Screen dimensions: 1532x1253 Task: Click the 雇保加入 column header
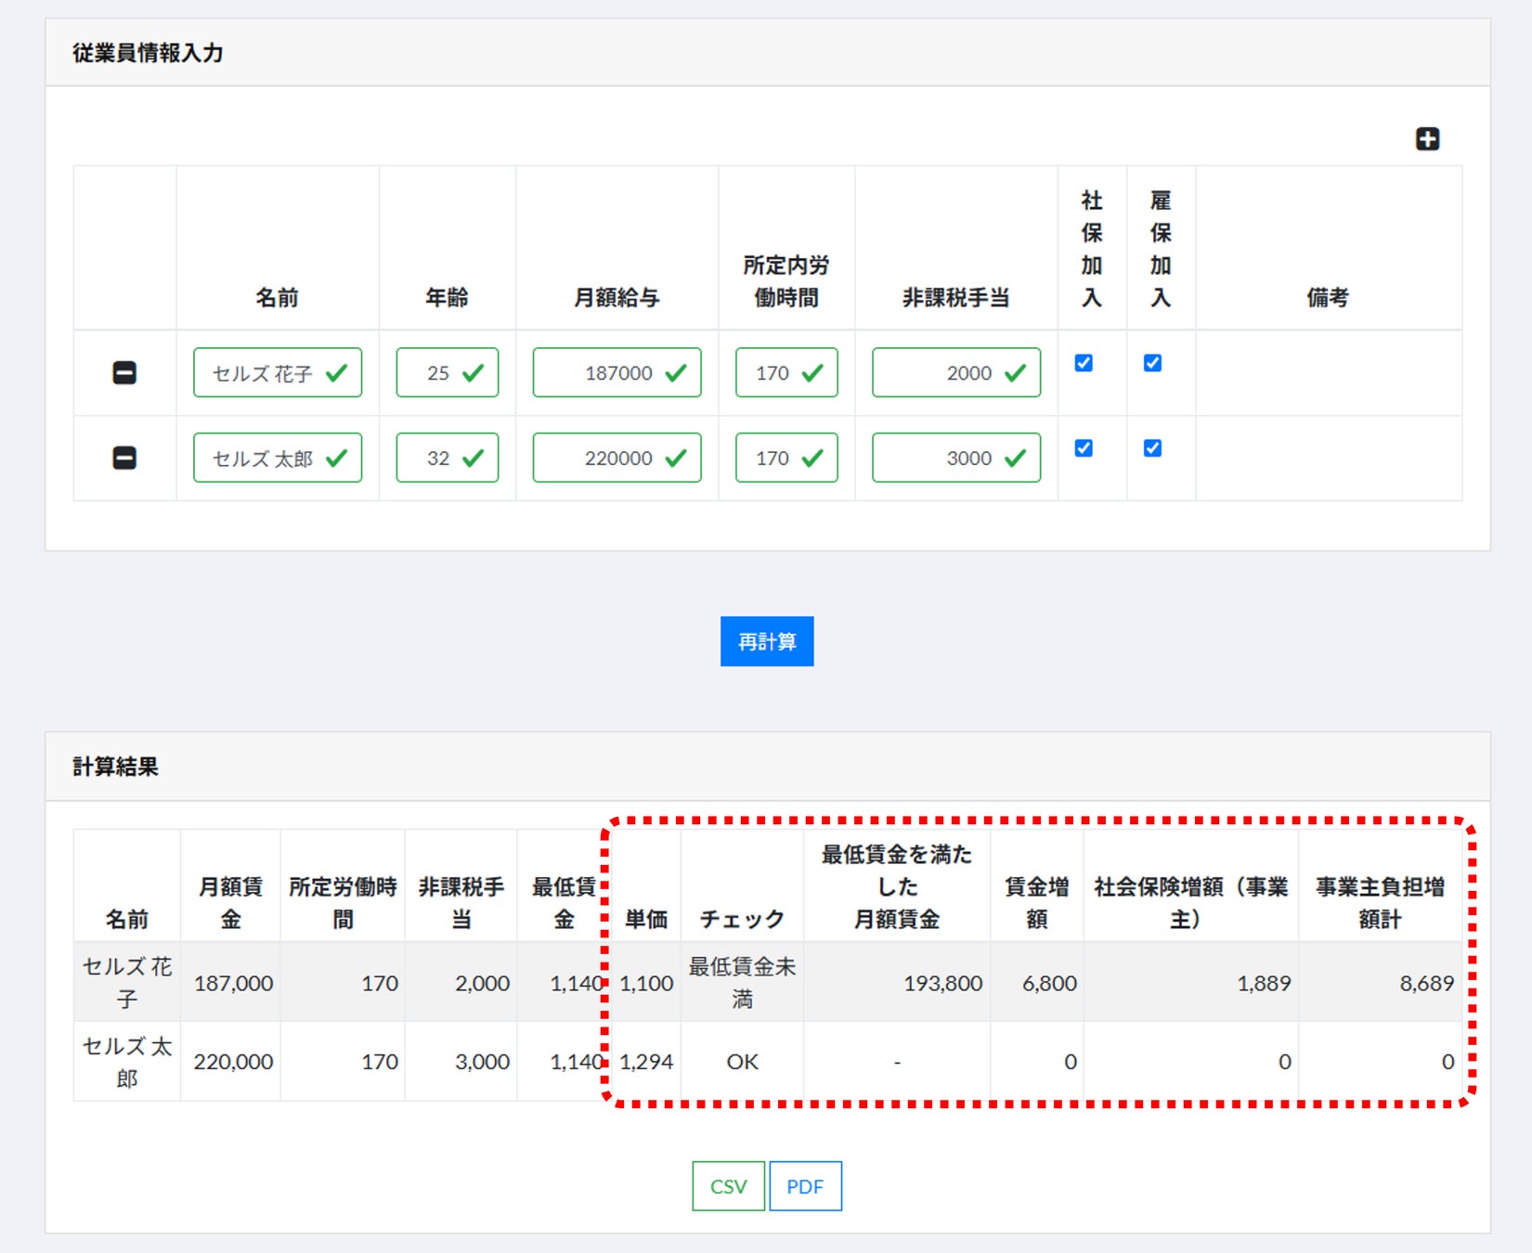tap(1161, 249)
